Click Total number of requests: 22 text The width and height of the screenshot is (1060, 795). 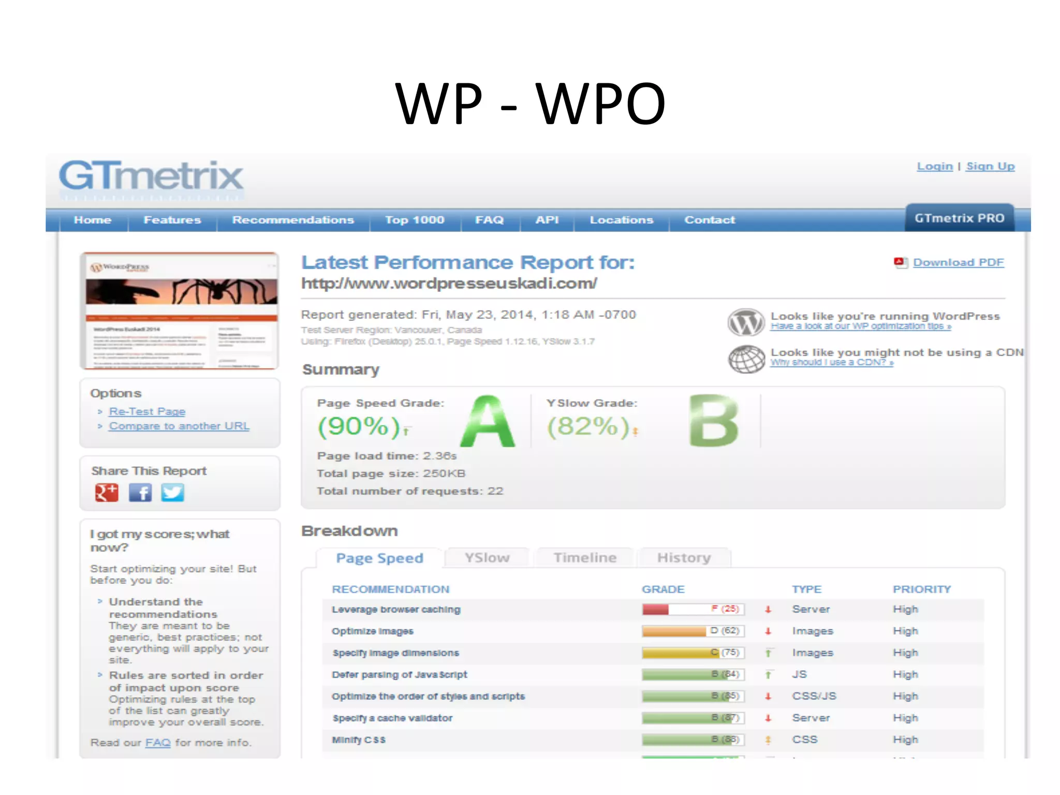[x=410, y=491]
